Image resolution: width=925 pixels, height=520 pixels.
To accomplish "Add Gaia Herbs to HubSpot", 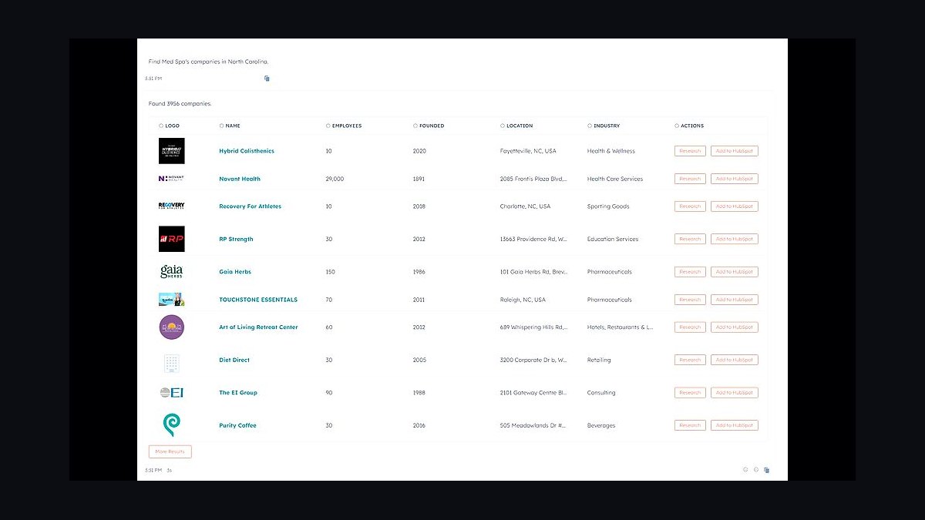I will coord(735,272).
